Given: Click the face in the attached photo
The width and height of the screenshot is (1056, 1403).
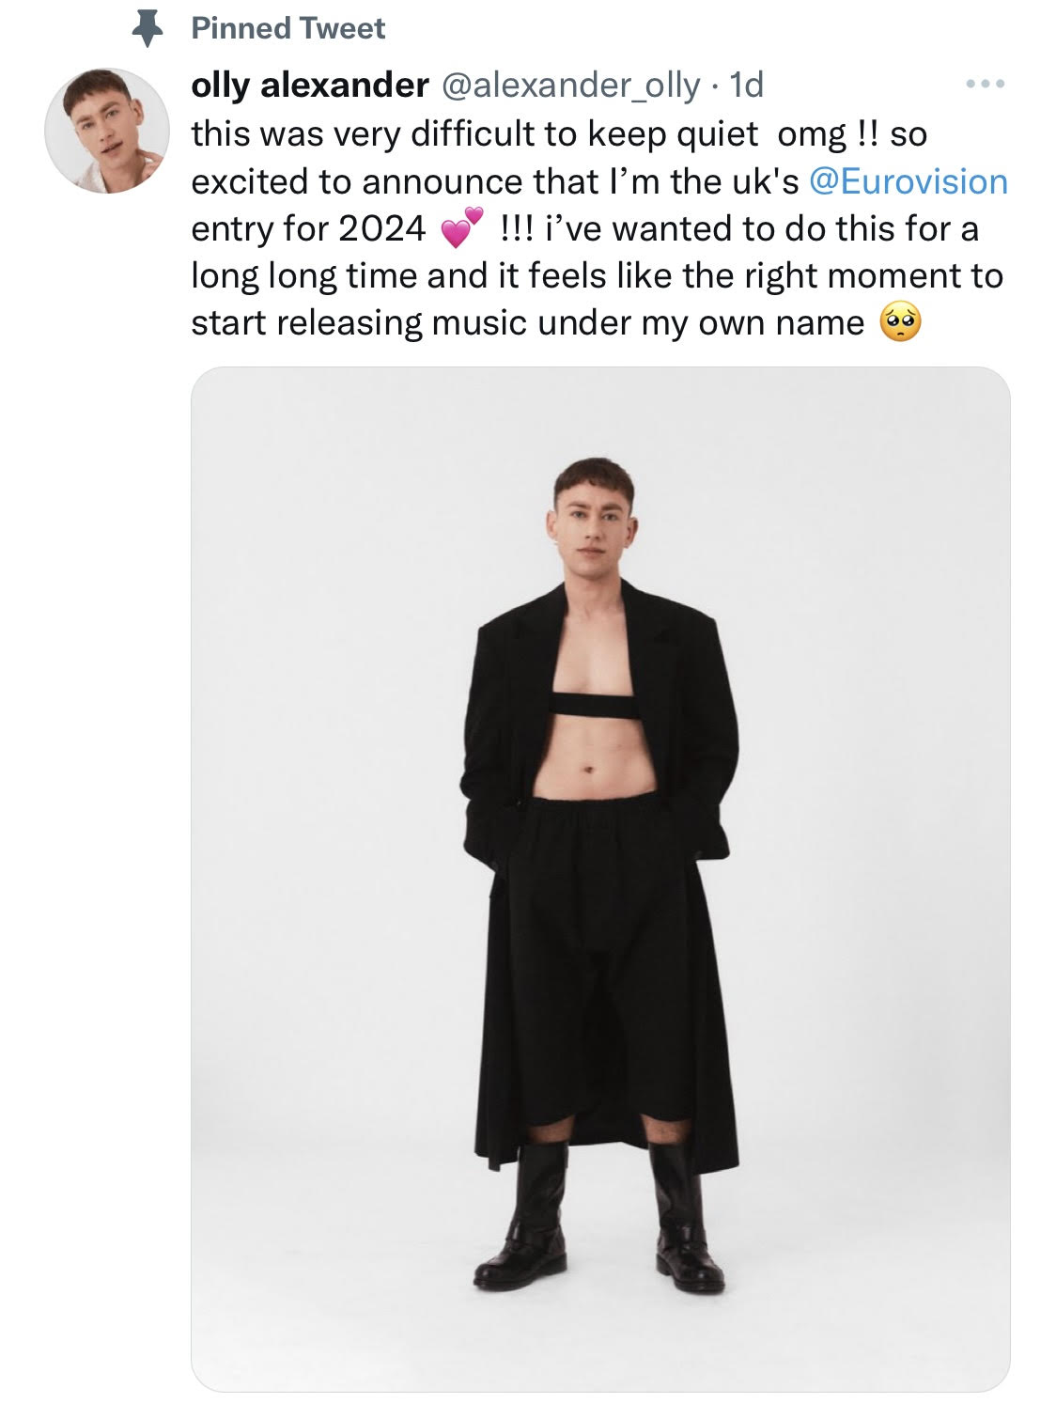Looking at the screenshot, I should tap(593, 522).
